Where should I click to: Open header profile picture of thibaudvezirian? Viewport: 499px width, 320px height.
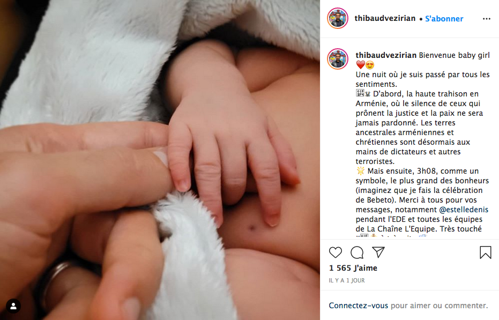(x=338, y=18)
